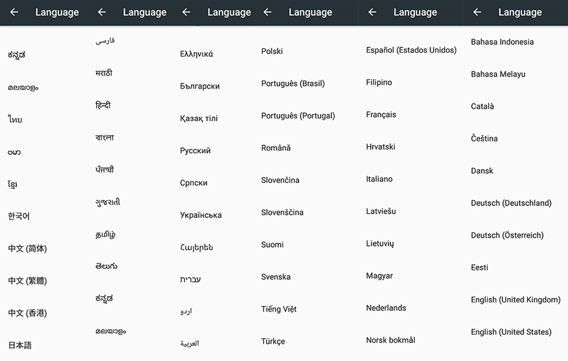Pick Nederlands from the list

386,308
